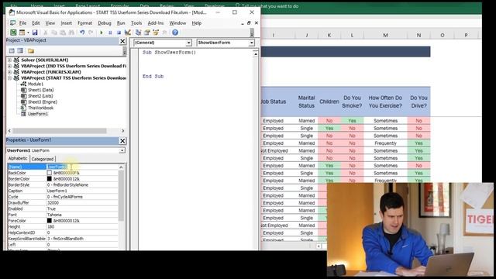Open the Insert UserForm icon's dropdown arrow
The width and height of the screenshot is (496, 279).
click(28, 33)
